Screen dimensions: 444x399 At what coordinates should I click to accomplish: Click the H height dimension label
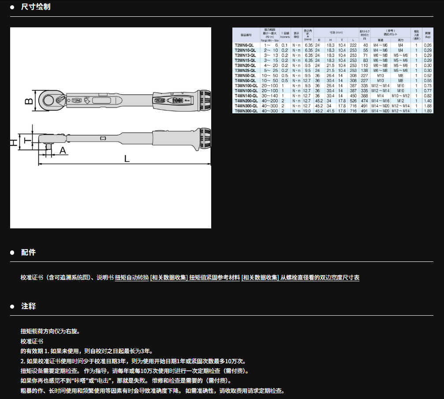click(x=14, y=142)
